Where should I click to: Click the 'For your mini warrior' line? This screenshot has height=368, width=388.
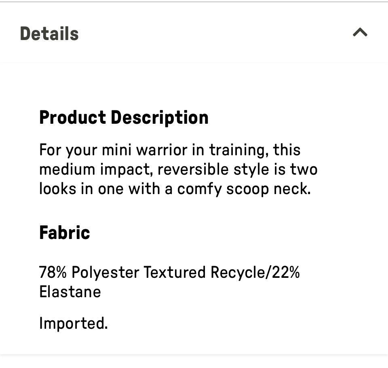point(170,150)
